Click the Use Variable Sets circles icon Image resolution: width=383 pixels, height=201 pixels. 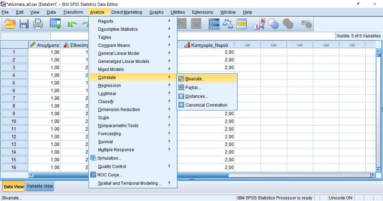(273, 24)
